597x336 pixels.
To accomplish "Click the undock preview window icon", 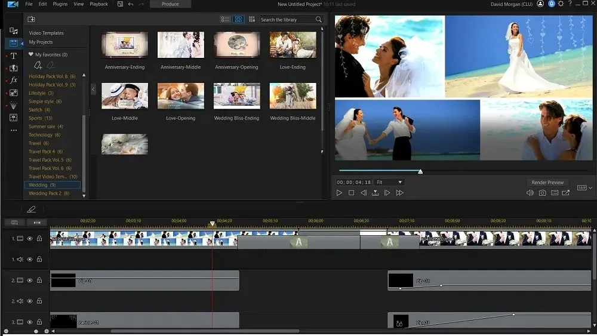I will 566,193.
